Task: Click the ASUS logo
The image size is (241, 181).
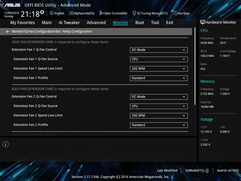Action: [x=12, y=5]
